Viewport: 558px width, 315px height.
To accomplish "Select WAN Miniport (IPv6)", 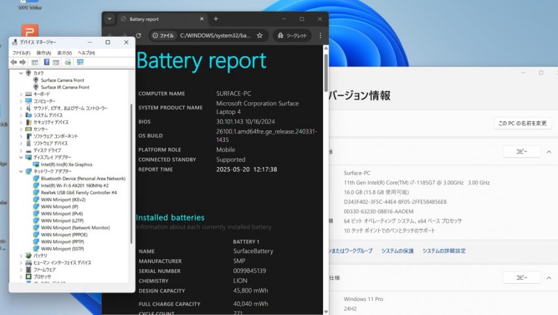I will click(x=61, y=214).
